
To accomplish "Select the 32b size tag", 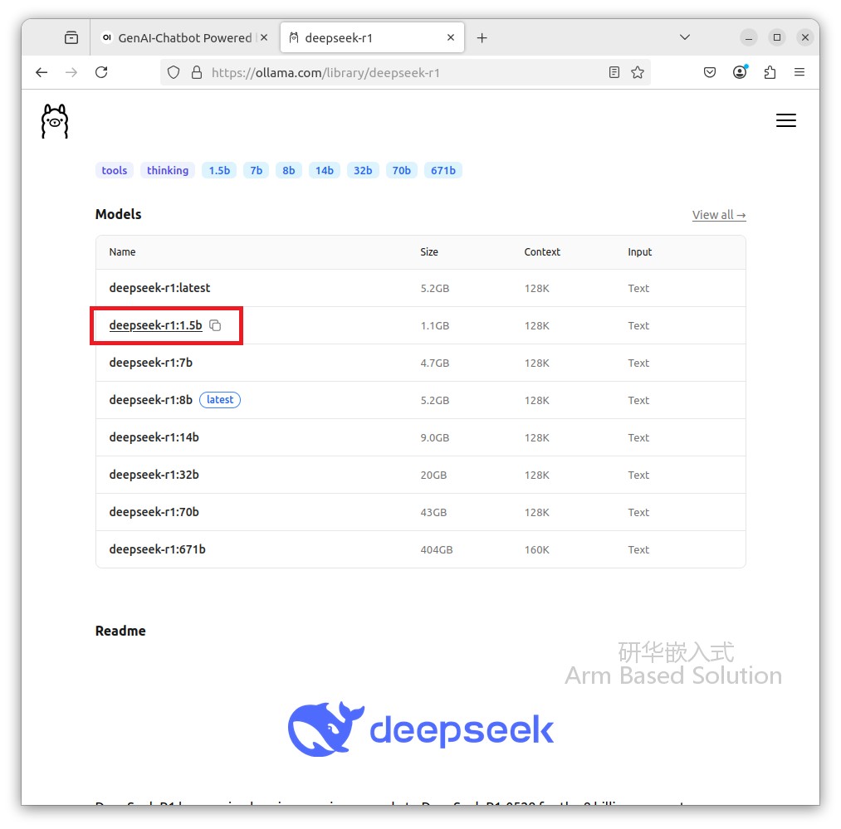I will [x=363, y=170].
